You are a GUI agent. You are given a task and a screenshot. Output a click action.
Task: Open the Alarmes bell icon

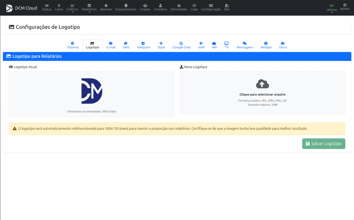[x=106, y=6]
